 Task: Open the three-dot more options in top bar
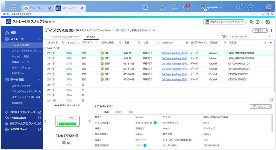pos(229,7)
